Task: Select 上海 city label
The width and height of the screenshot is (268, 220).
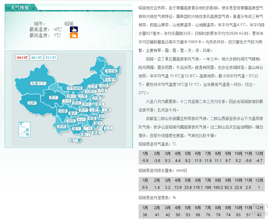Action: [106, 110]
